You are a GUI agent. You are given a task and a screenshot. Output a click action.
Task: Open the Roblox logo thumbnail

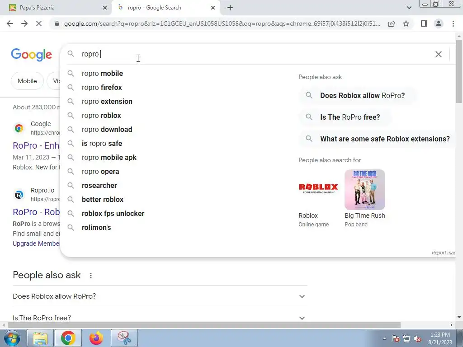[318, 190]
